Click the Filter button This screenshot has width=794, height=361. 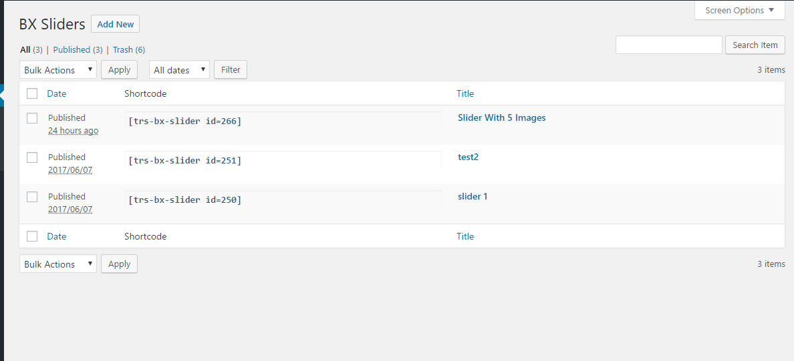point(231,69)
